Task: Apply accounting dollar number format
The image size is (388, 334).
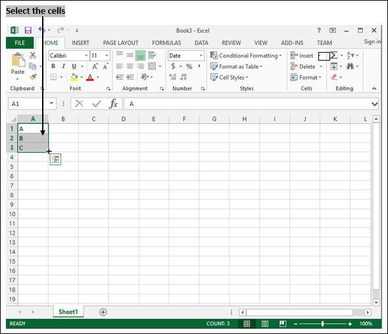Action: [x=173, y=66]
